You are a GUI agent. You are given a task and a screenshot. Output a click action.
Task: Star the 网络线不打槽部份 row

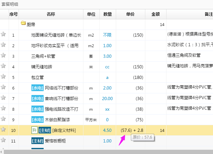click(x=4, y=87)
